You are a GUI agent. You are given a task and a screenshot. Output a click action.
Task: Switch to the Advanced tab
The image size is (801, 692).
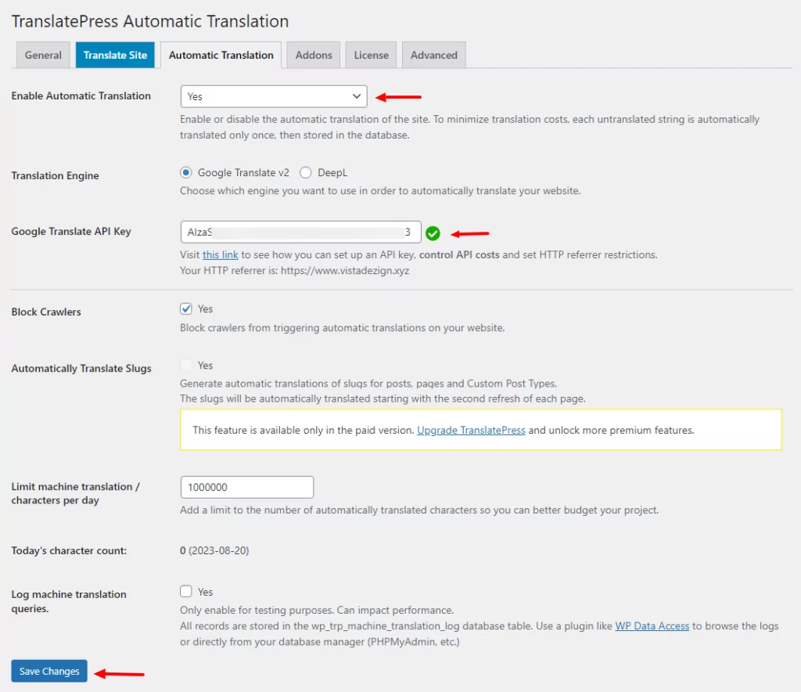point(433,56)
